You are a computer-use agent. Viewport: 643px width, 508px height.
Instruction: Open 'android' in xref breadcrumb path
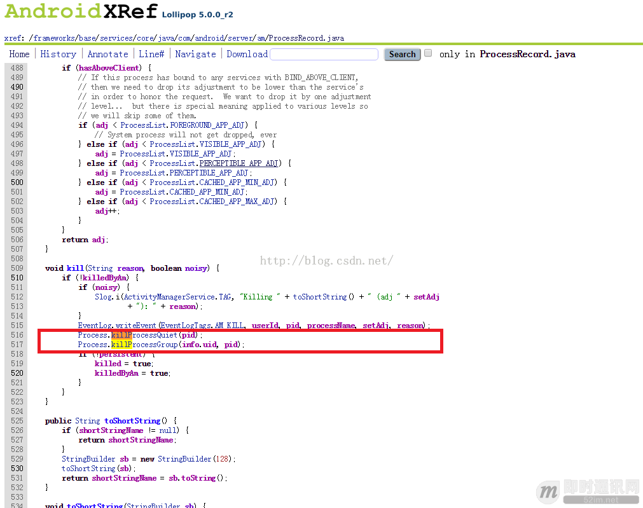click(209, 38)
